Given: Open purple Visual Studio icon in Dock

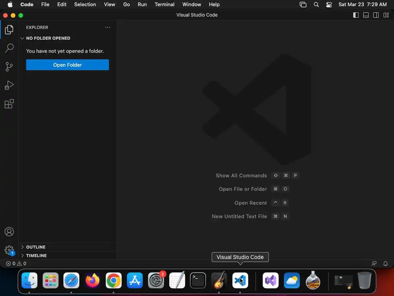Looking at the screenshot, I should pos(270,281).
